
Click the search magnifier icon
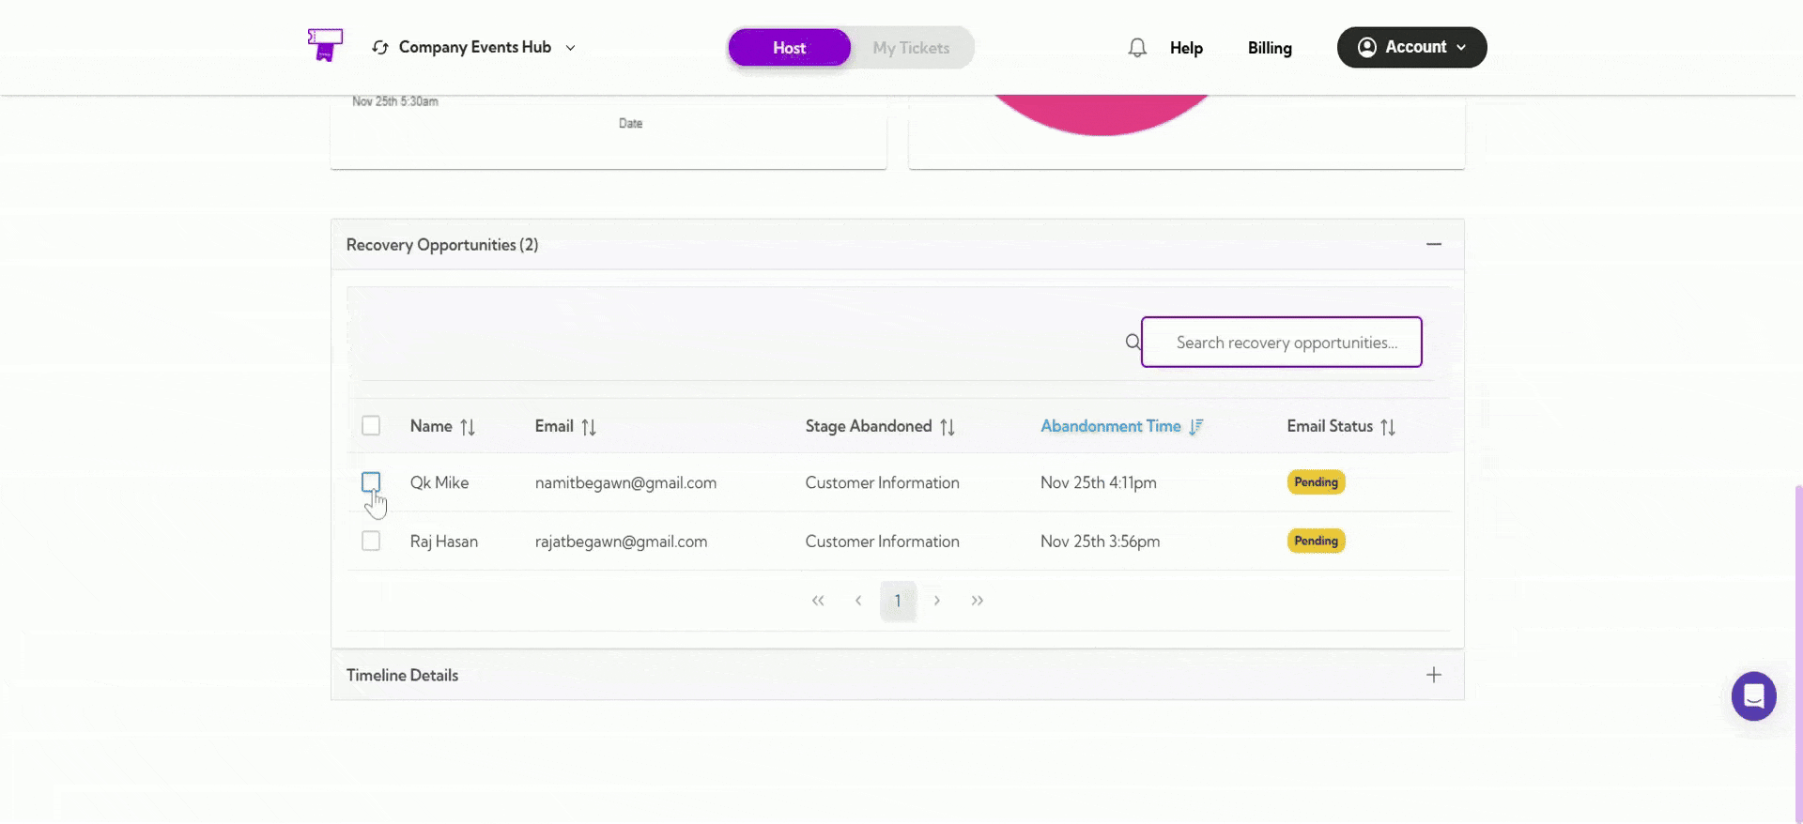(1133, 342)
